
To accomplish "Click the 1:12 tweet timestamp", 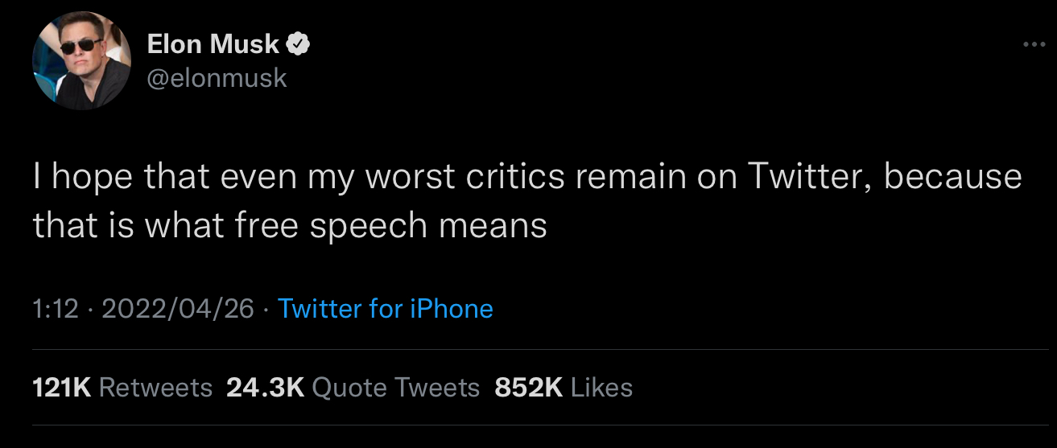I will (x=56, y=308).
